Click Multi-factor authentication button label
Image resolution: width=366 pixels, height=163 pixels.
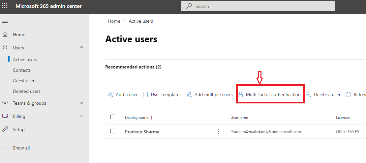273,95
